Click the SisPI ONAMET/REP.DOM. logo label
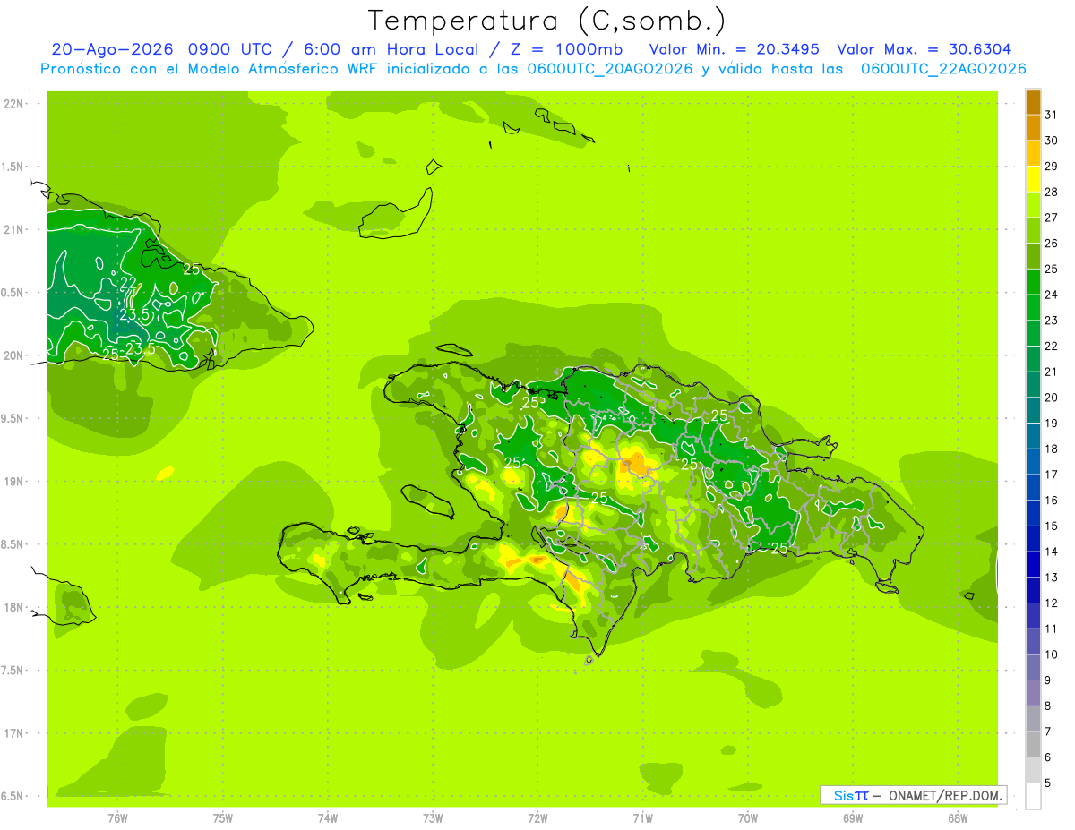Screen dimensions: 1075x830 (913, 795)
